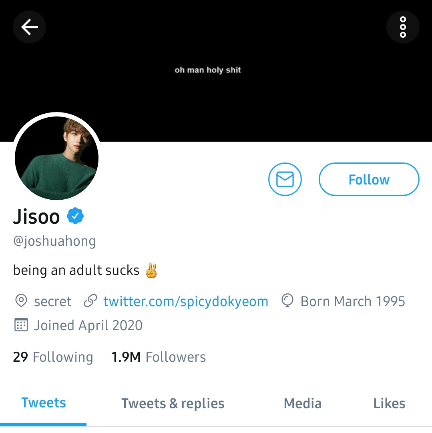Follow the Jisoo account

[x=369, y=179]
